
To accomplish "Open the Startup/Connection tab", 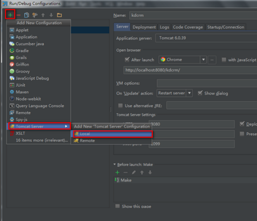I will (226, 27).
